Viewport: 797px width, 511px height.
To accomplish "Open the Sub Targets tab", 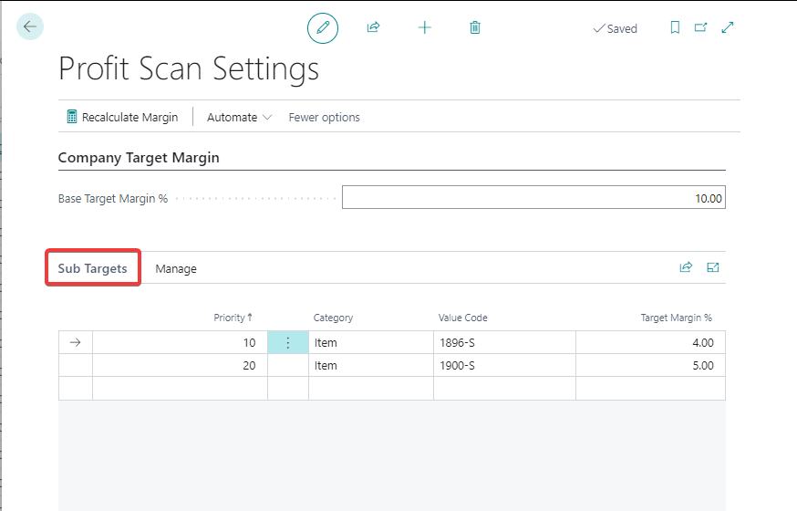I will [x=93, y=268].
